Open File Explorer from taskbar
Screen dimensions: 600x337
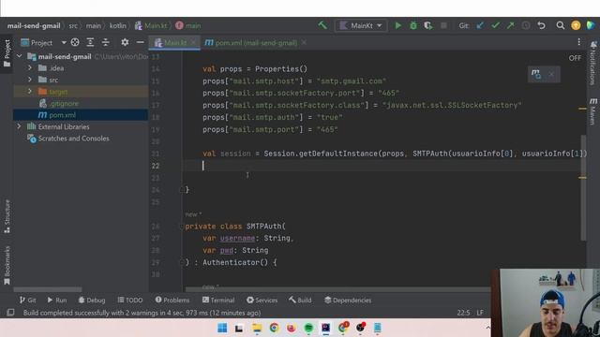click(257, 328)
